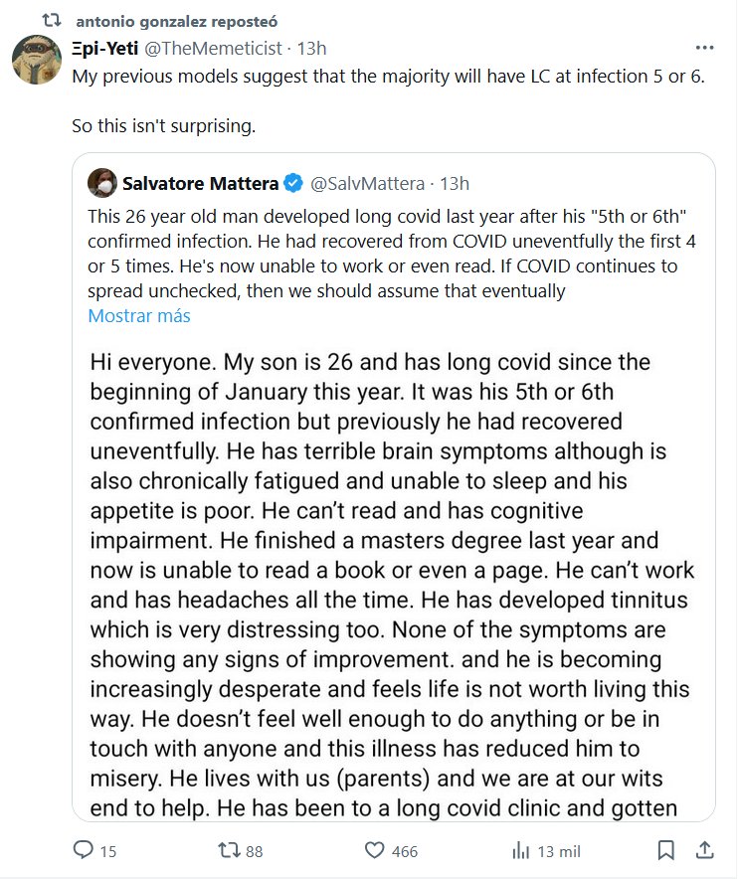This screenshot has height=879, width=740.
Task: Bookmark this post
Action: click(x=666, y=851)
